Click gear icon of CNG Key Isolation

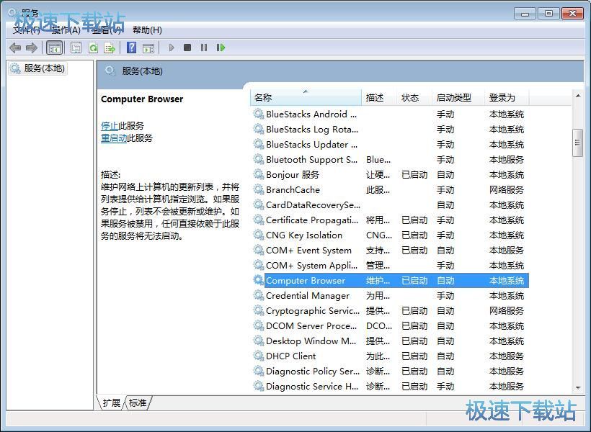click(x=259, y=235)
